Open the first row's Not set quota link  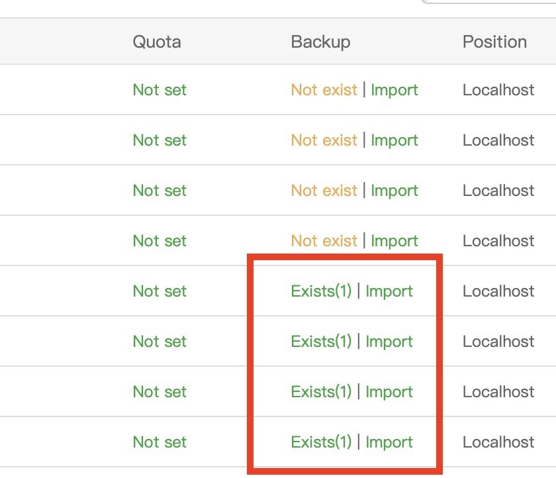(160, 90)
